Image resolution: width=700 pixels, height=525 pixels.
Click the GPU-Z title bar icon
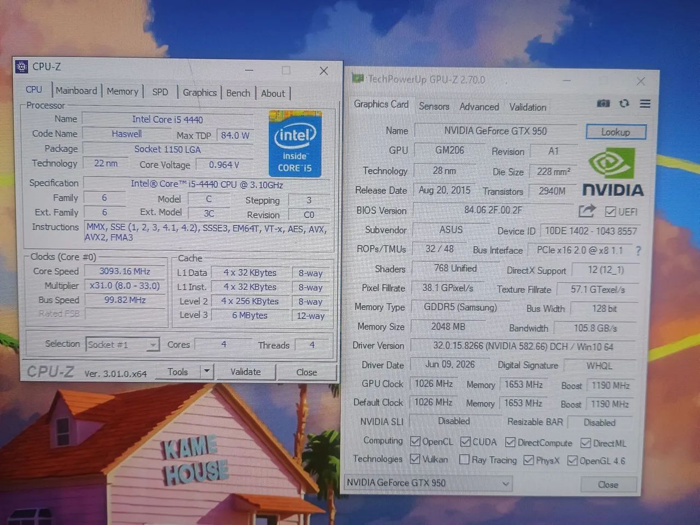[358, 79]
